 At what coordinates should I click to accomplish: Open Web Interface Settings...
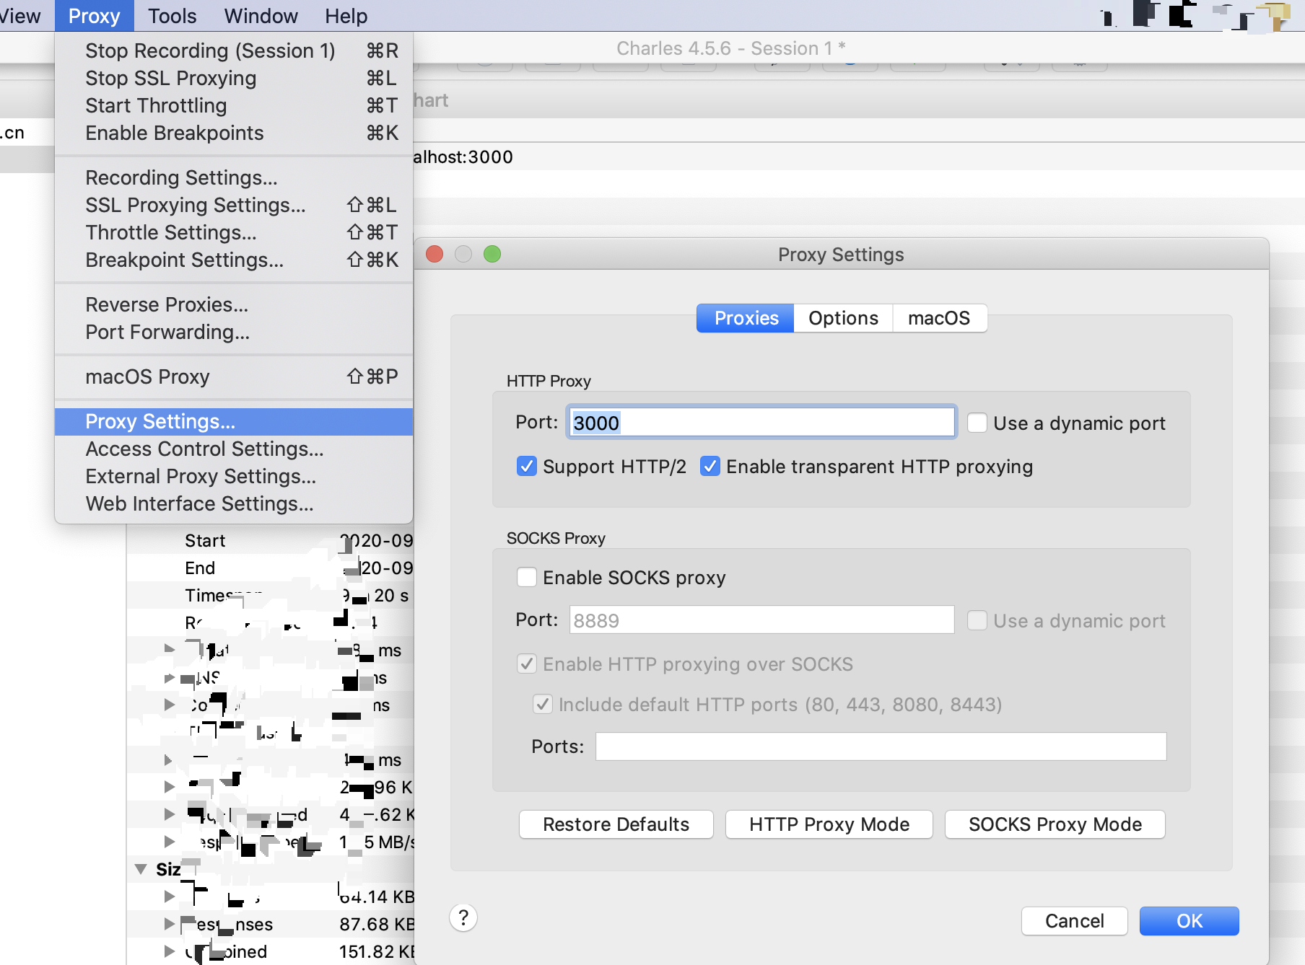(x=234, y=503)
